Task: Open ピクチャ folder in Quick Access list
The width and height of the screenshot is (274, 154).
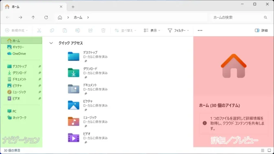Action: pos(88,105)
